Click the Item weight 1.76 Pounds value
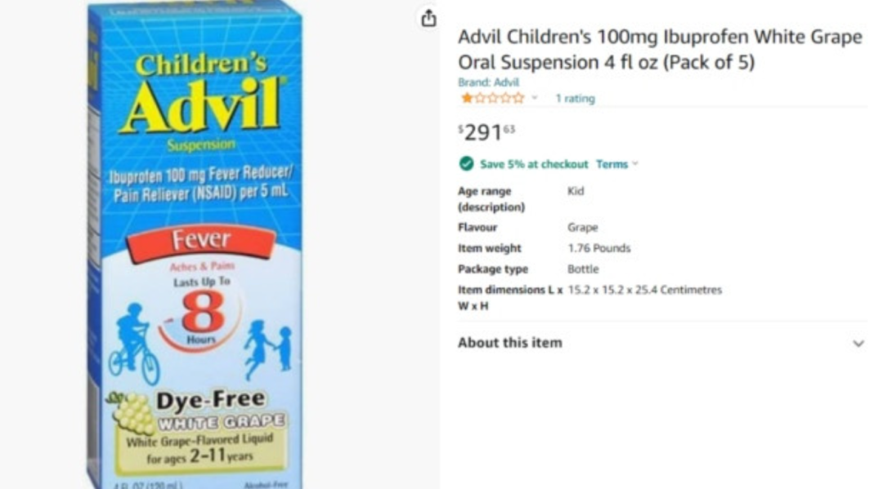883x489 pixels. pyautogui.click(x=598, y=248)
